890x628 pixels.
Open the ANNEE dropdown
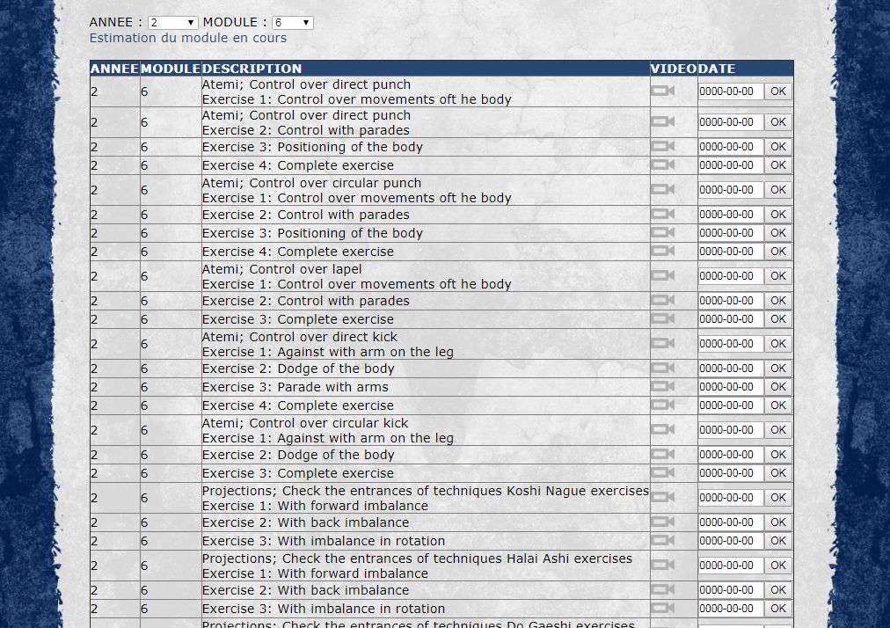pos(173,23)
